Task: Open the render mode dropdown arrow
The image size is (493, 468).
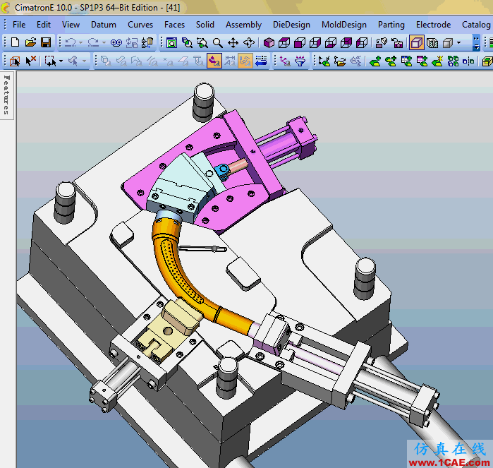Action: (x=458, y=42)
